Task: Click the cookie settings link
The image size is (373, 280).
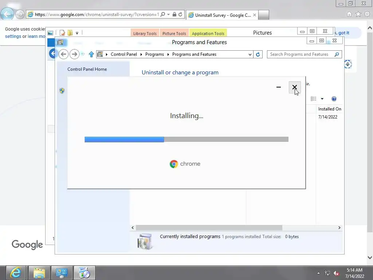Action: click(13, 36)
